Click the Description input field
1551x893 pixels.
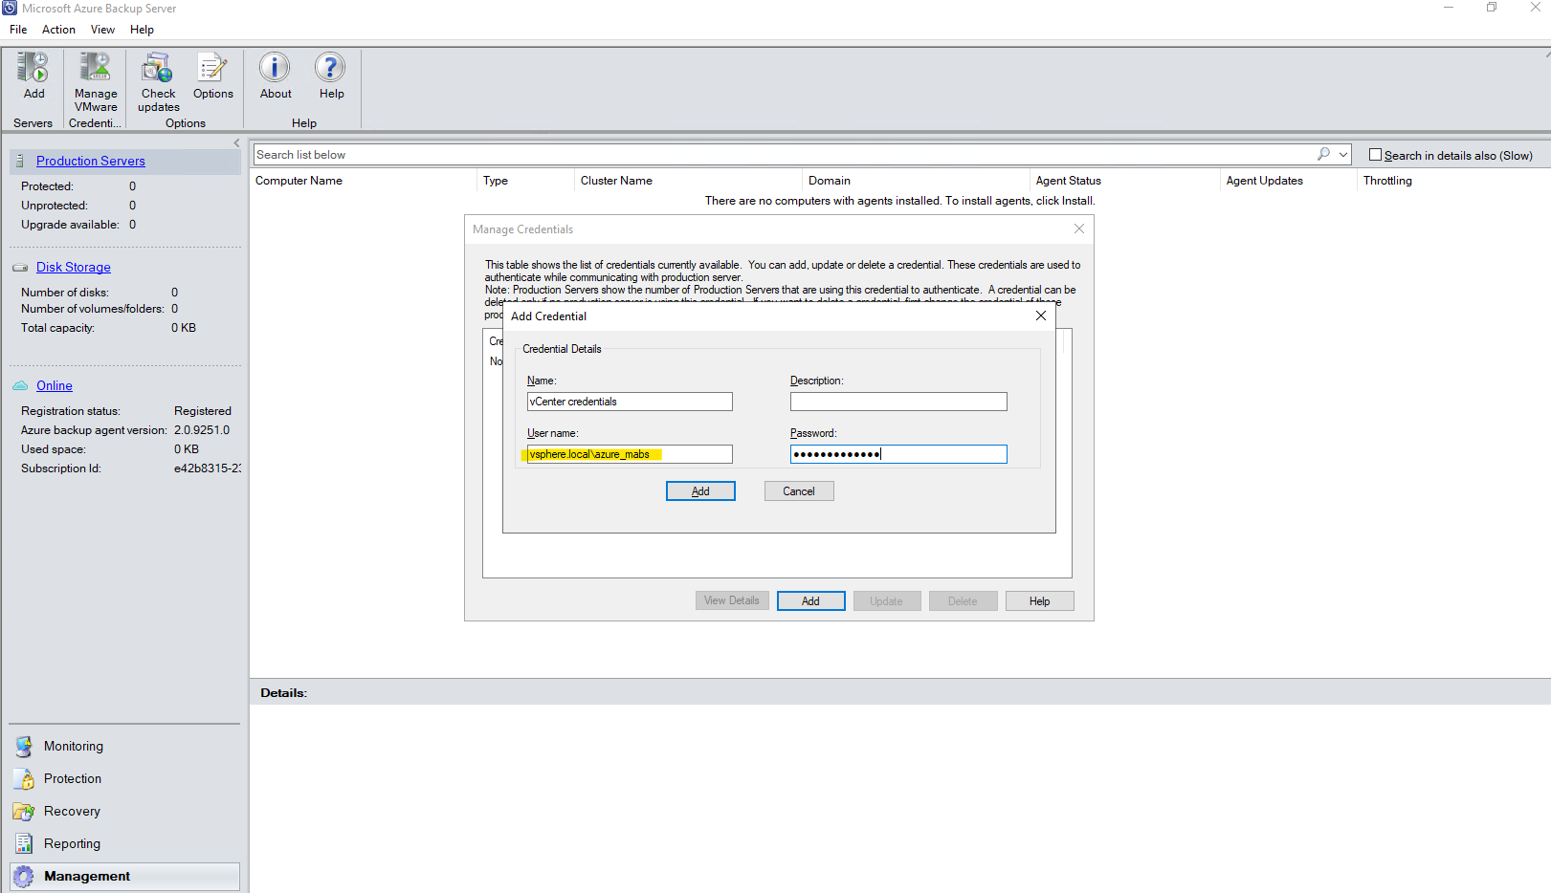[898, 402]
